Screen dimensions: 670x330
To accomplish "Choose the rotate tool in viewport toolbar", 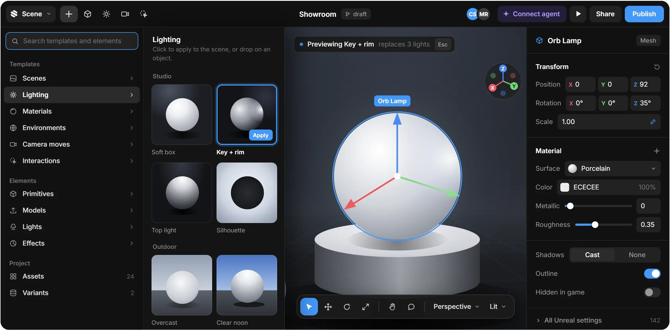I will click(x=347, y=307).
